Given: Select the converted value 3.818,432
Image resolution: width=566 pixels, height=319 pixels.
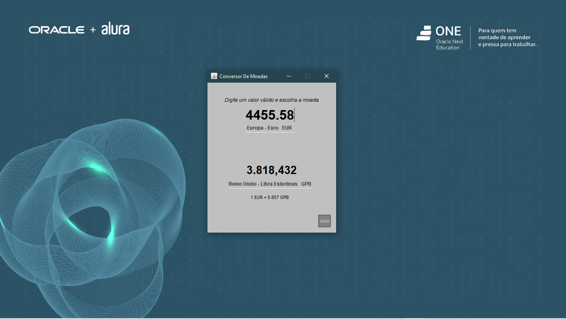Looking at the screenshot, I should point(271,169).
